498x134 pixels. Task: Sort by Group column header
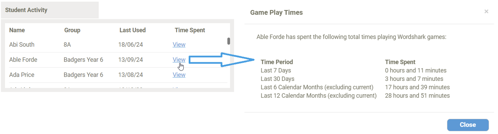[x=72, y=30]
